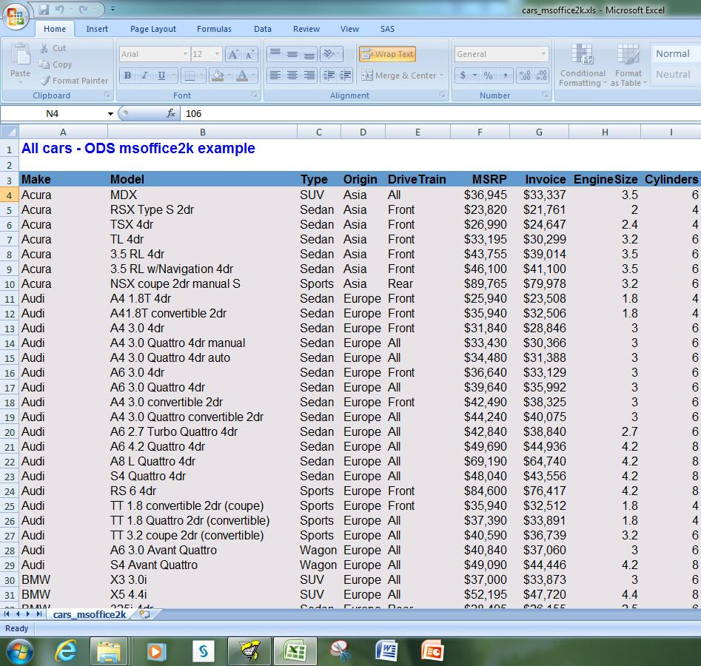The image size is (701, 666).
Task: Open the round Office button menu
Action: click(x=16, y=16)
